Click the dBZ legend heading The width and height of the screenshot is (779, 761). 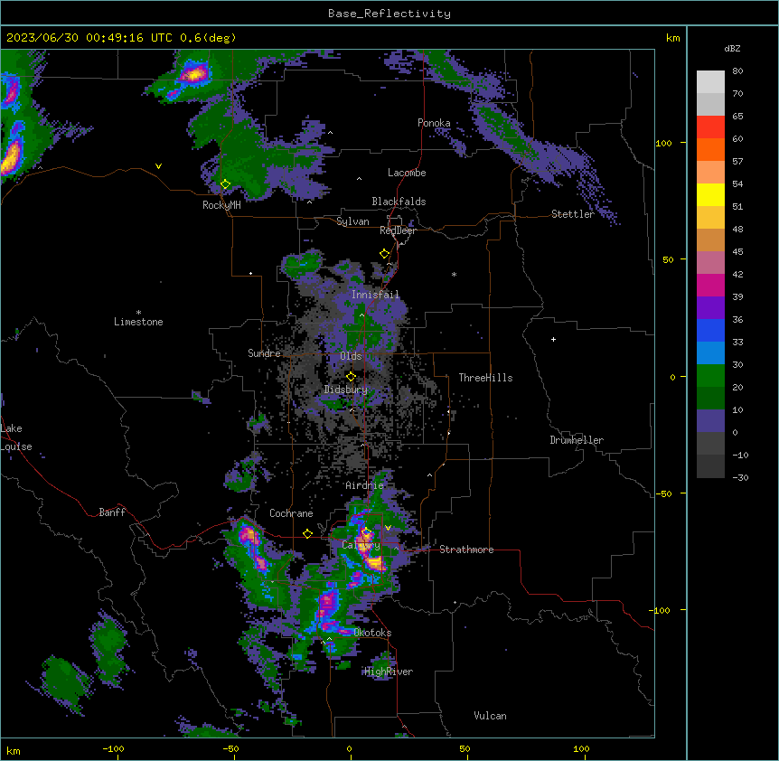click(x=732, y=48)
